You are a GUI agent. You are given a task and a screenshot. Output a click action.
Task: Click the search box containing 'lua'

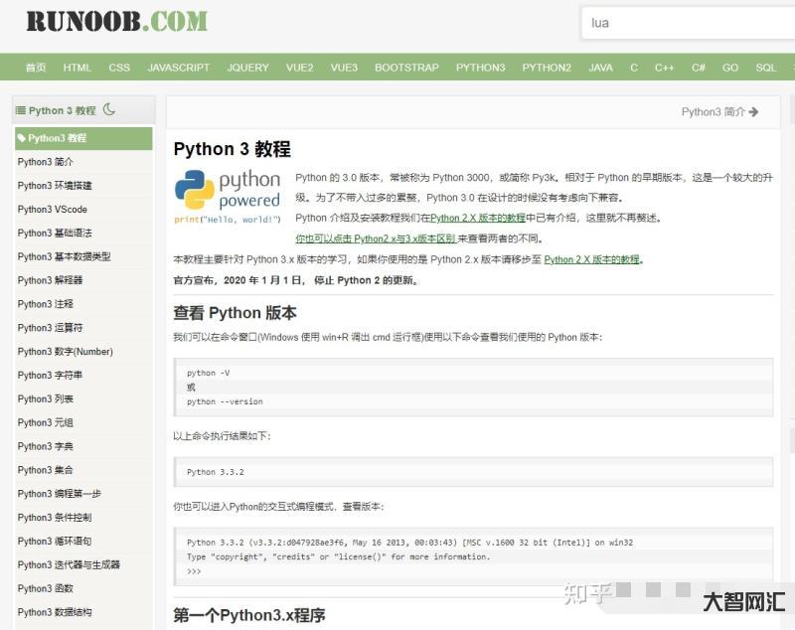coord(686,23)
